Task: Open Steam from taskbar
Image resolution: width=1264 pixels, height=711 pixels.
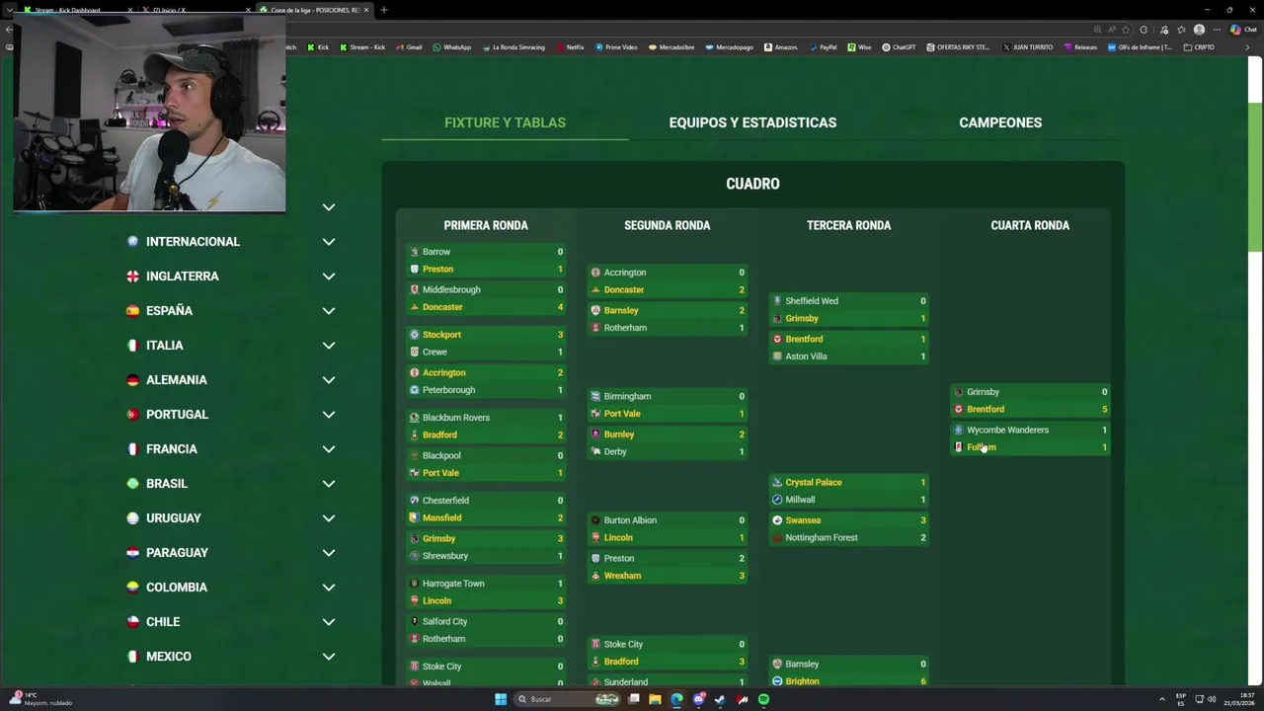Action: [720, 699]
